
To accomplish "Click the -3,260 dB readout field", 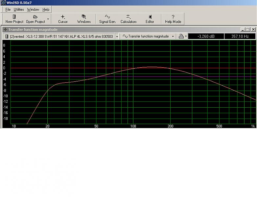I will click(206, 36).
